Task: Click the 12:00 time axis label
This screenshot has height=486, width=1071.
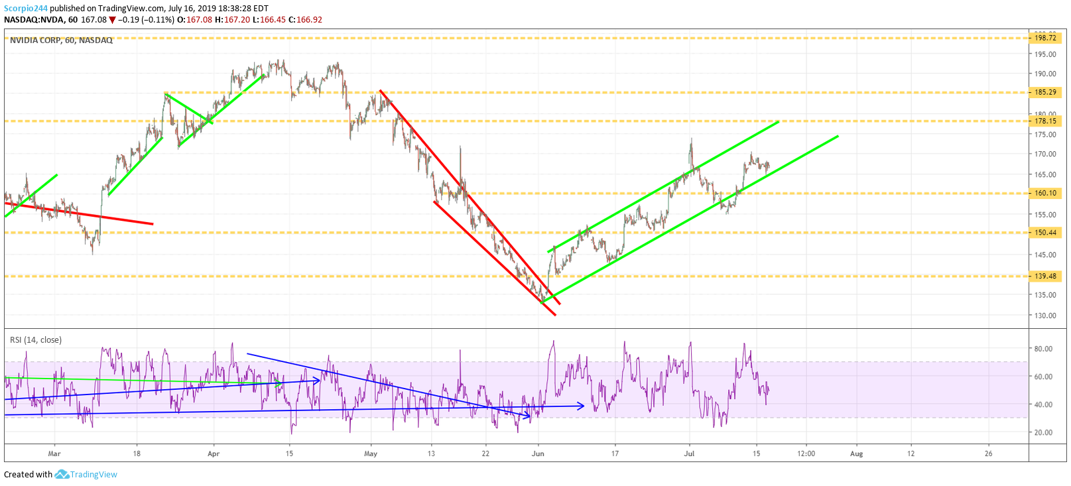Action: click(x=806, y=454)
